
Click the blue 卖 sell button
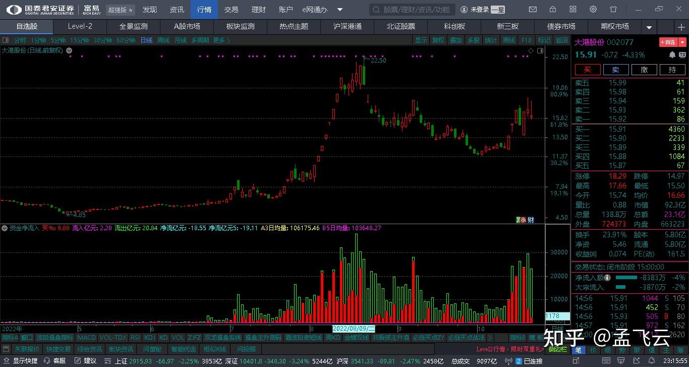point(616,70)
